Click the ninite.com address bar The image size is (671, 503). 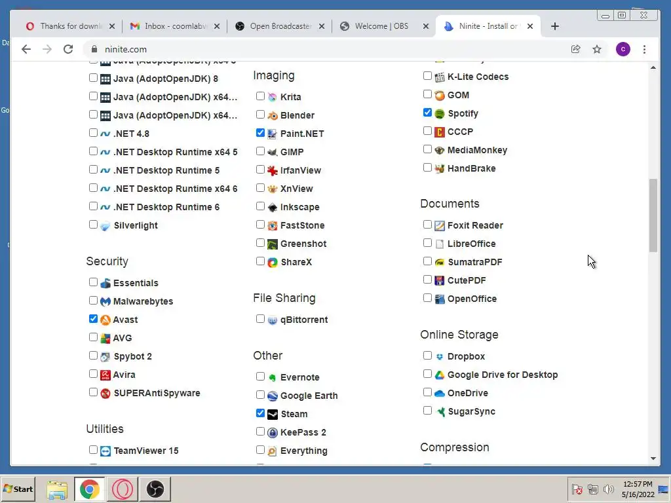pyautogui.click(x=325, y=49)
